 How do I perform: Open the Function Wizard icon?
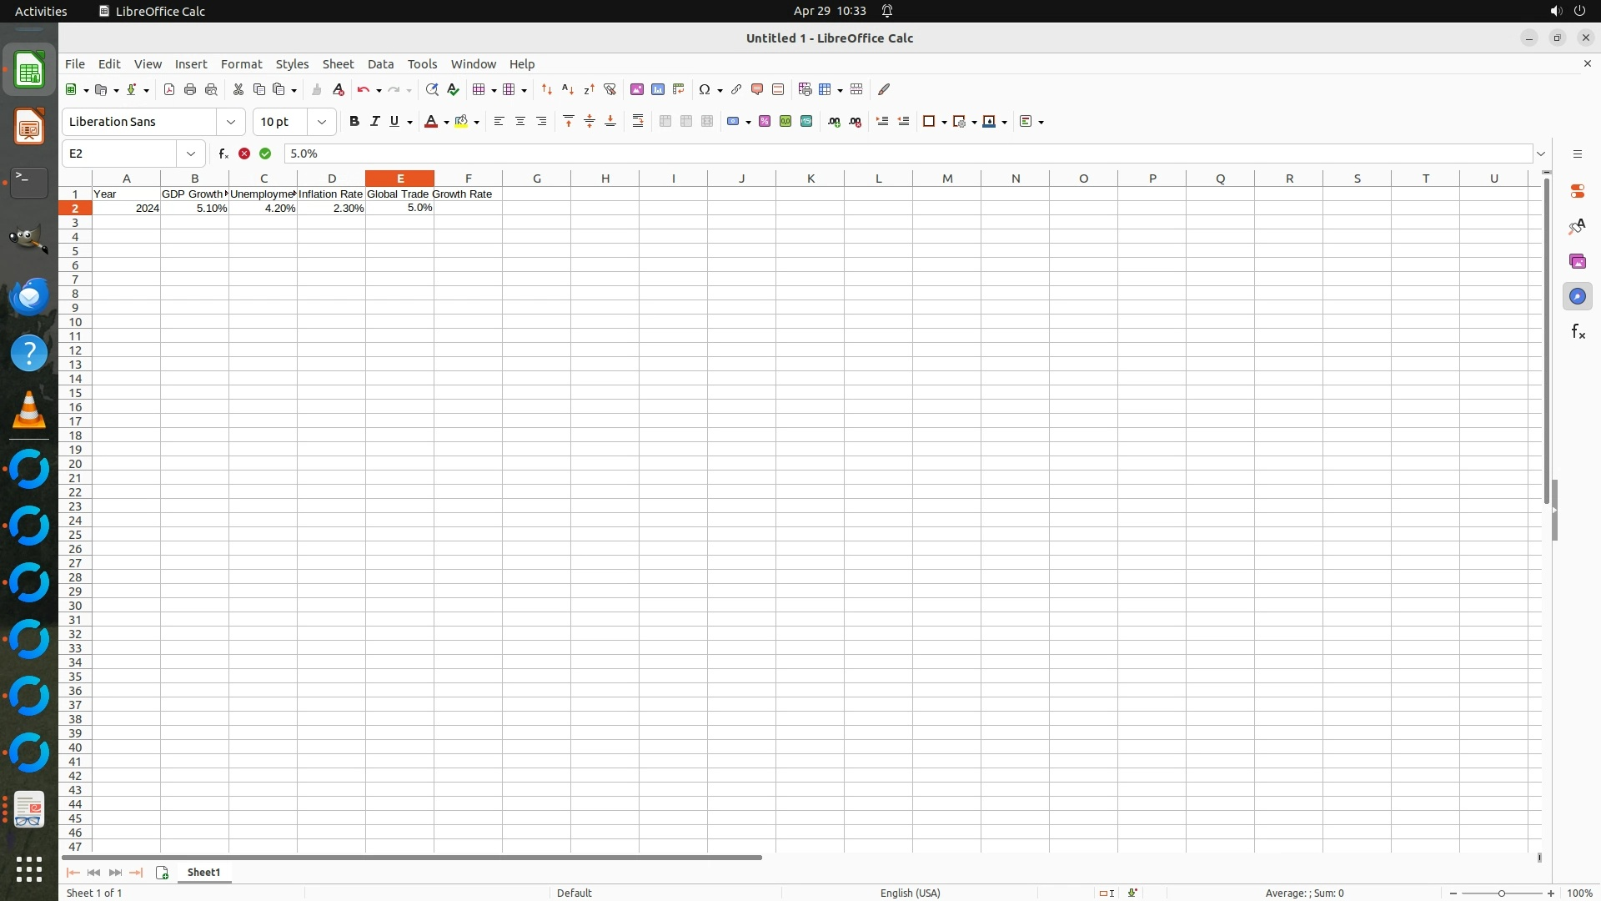coord(223,154)
